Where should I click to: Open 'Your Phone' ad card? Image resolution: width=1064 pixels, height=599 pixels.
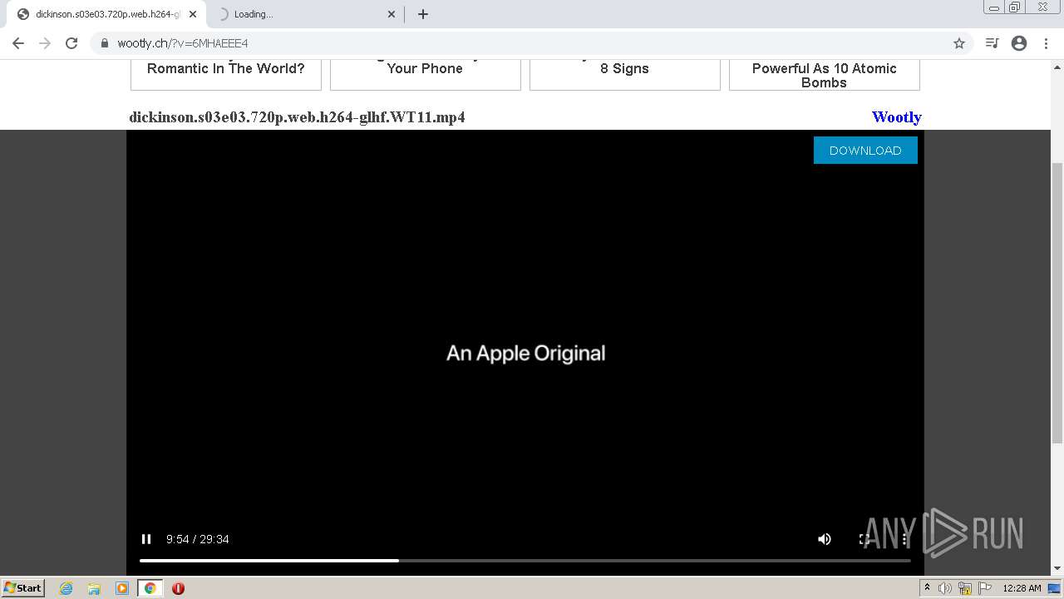click(x=426, y=74)
